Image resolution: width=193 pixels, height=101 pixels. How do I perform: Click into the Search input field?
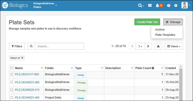point(59,46)
